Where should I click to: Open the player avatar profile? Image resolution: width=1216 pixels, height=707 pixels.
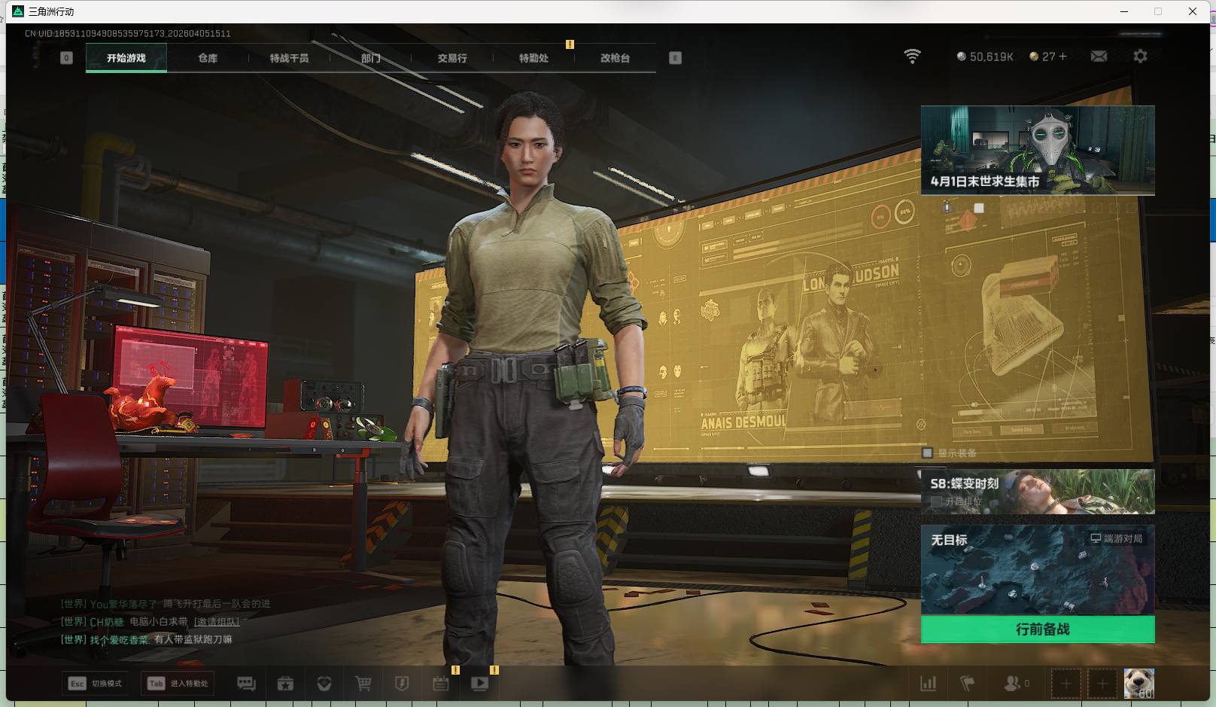[x=1138, y=684]
